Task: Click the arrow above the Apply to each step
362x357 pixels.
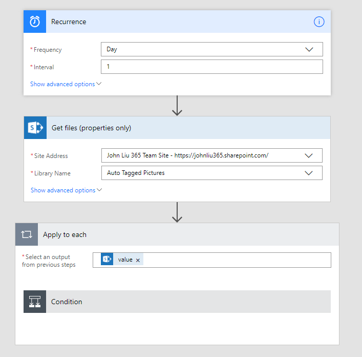Action: pyautogui.click(x=177, y=212)
